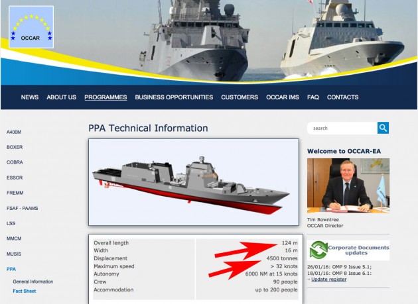Select the PROGRAMMES navigation item
This screenshot has width=418, height=304.
[105, 97]
